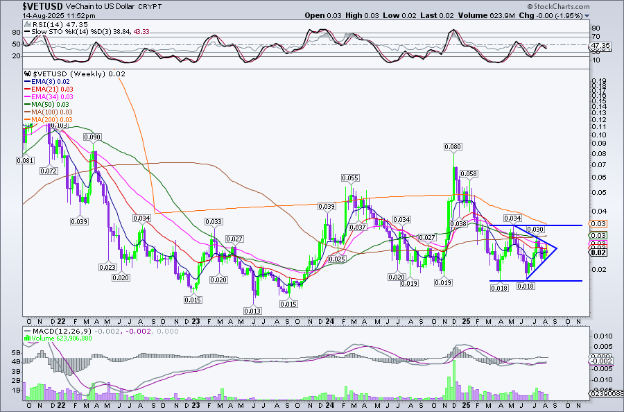Click the Volume 623.9M quote
The image size is (624, 412).
486,15
